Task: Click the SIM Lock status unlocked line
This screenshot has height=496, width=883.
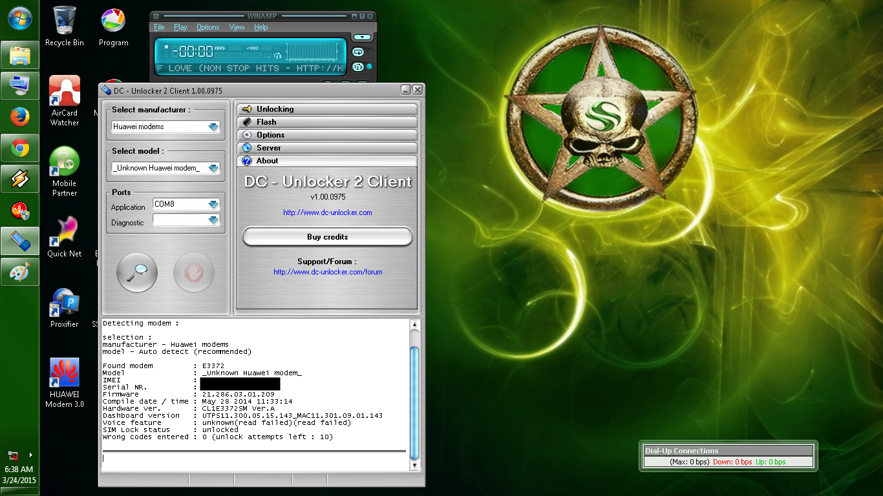Action: [x=171, y=429]
